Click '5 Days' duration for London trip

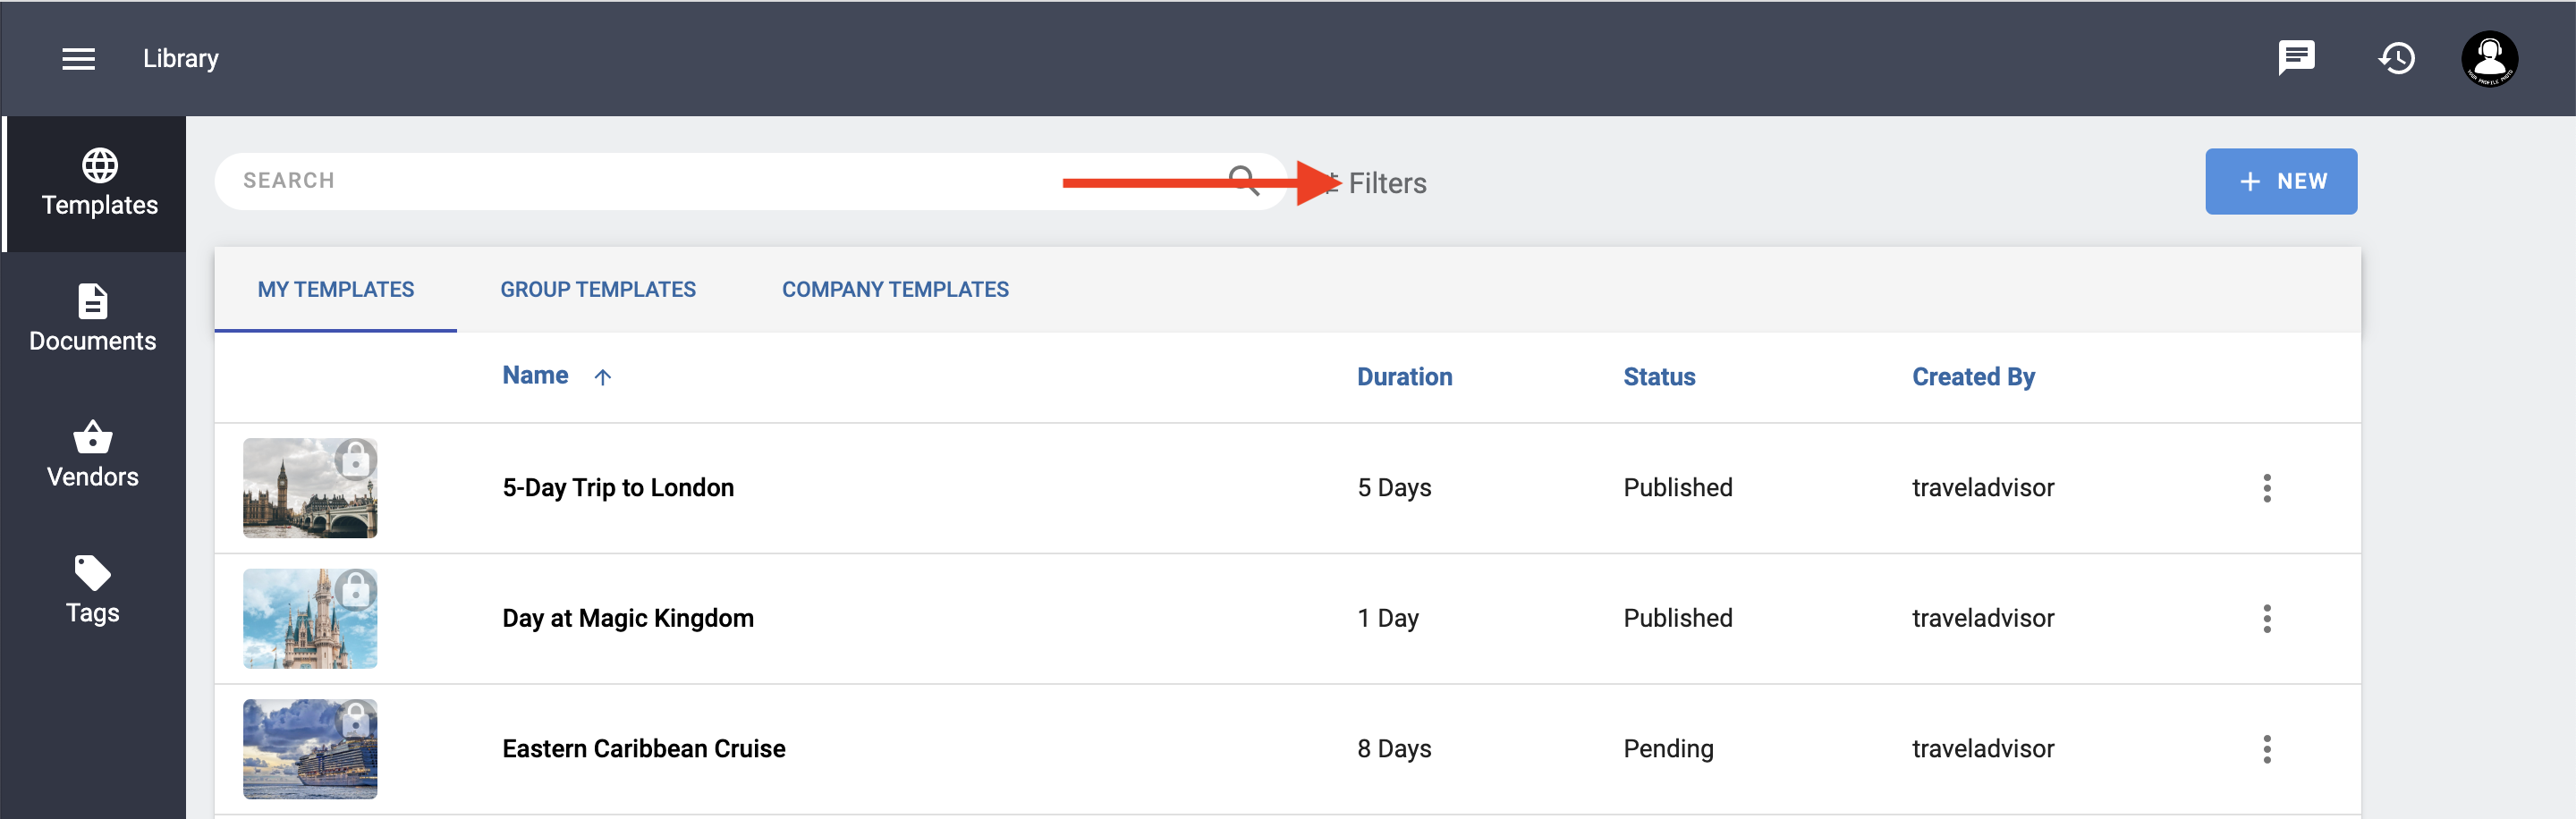[x=1394, y=488]
